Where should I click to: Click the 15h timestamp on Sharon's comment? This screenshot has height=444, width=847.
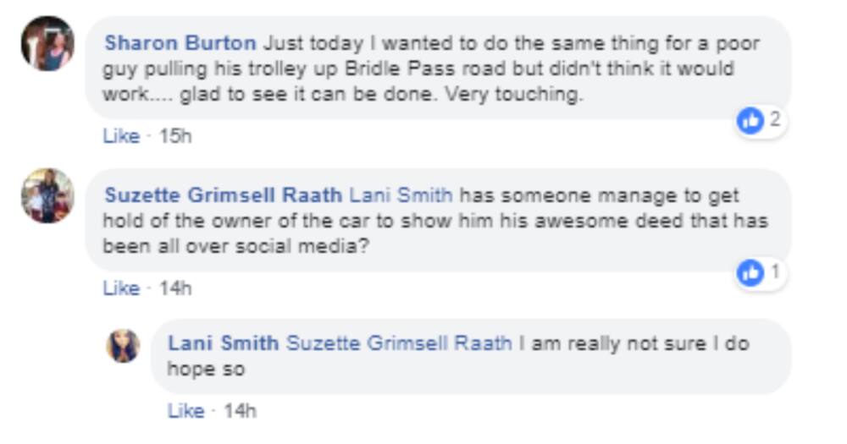[x=175, y=136]
